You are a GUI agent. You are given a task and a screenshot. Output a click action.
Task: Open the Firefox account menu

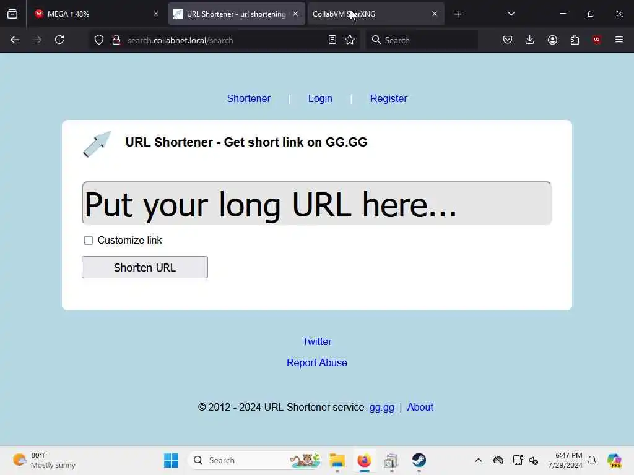click(552, 40)
